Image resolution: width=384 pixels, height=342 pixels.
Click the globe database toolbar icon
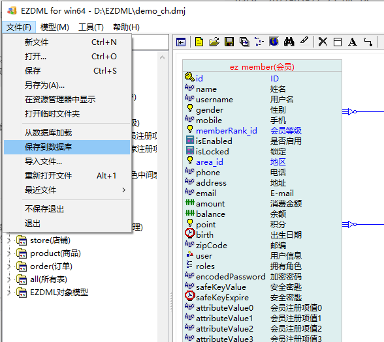274,42
